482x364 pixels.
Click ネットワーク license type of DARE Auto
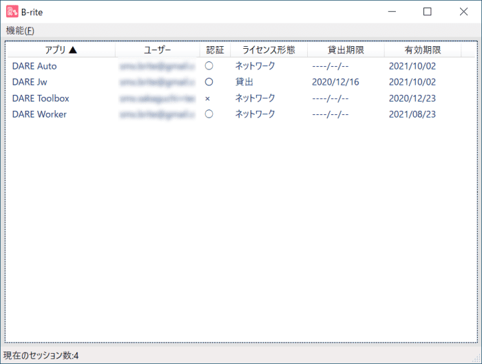pos(255,66)
